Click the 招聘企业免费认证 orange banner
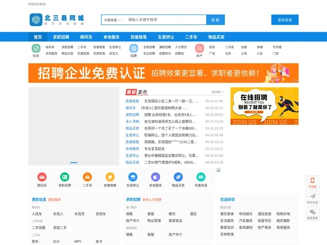Screen dimensions: 327x245 click(163, 73)
